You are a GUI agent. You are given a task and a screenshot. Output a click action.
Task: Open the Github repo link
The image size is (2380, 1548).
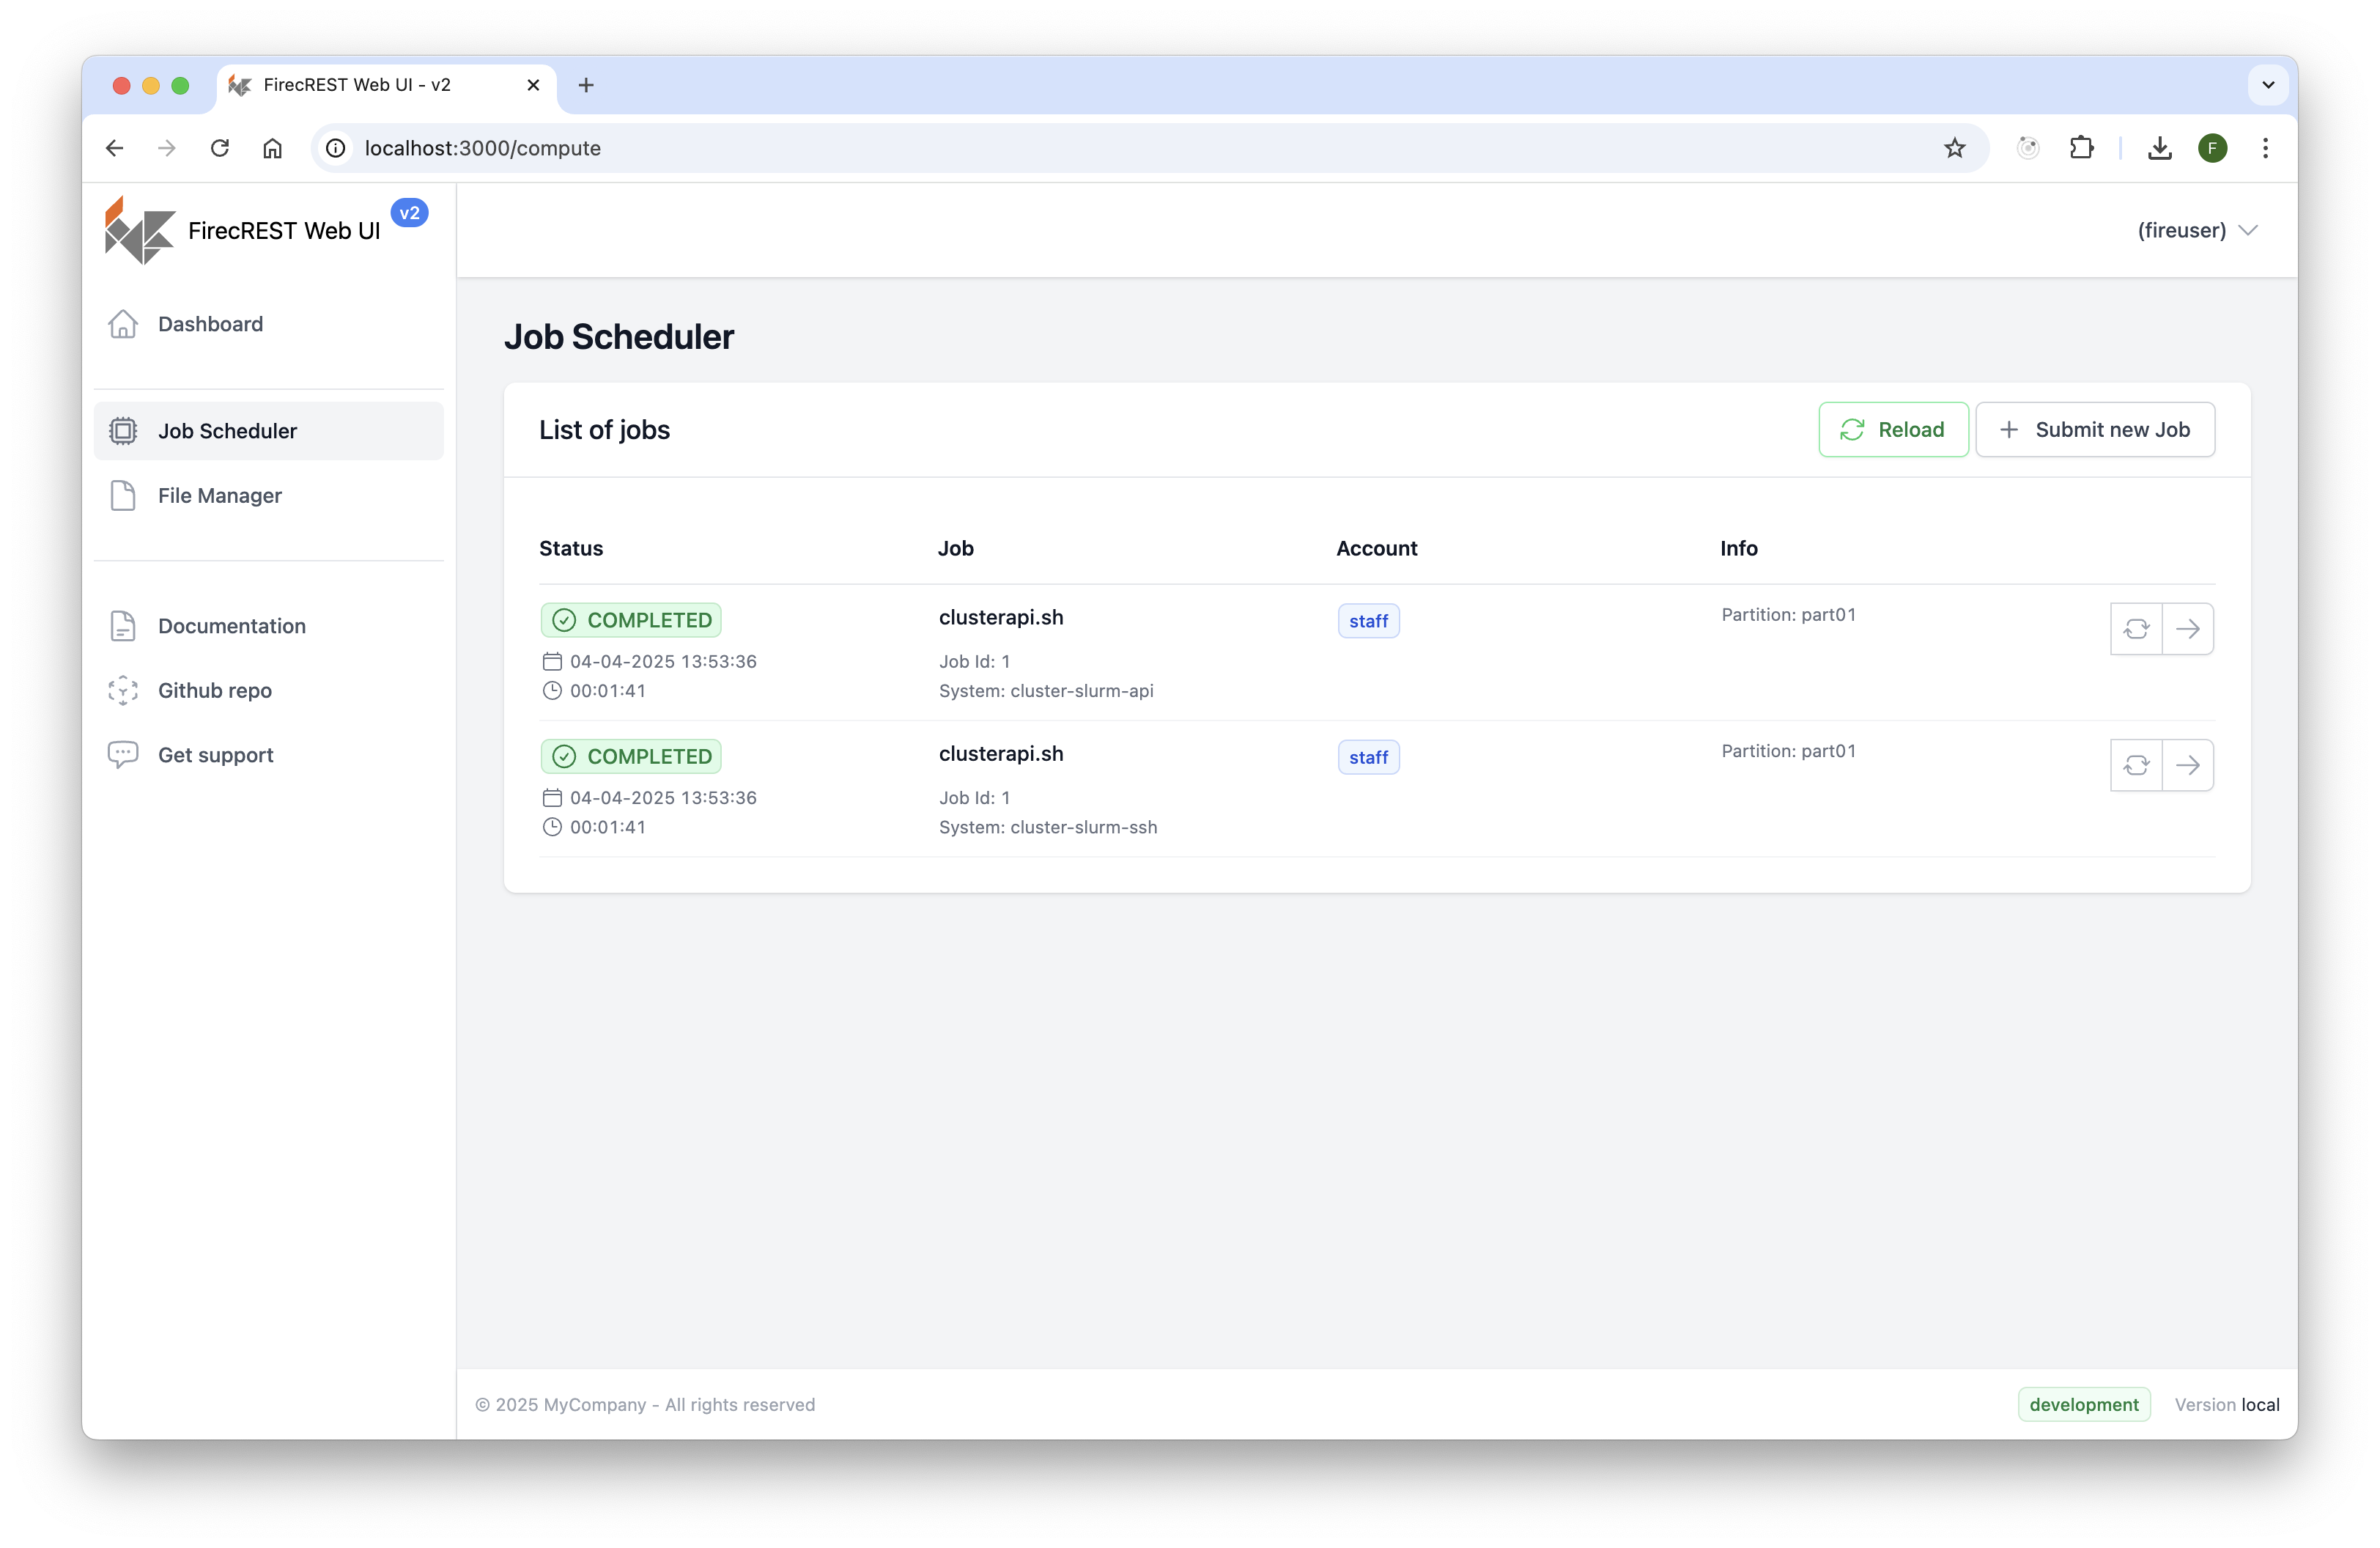click(x=268, y=691)
